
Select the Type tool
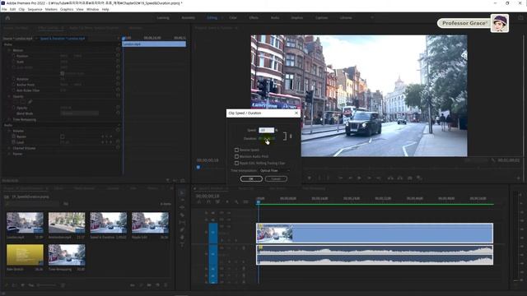(182, 245)
